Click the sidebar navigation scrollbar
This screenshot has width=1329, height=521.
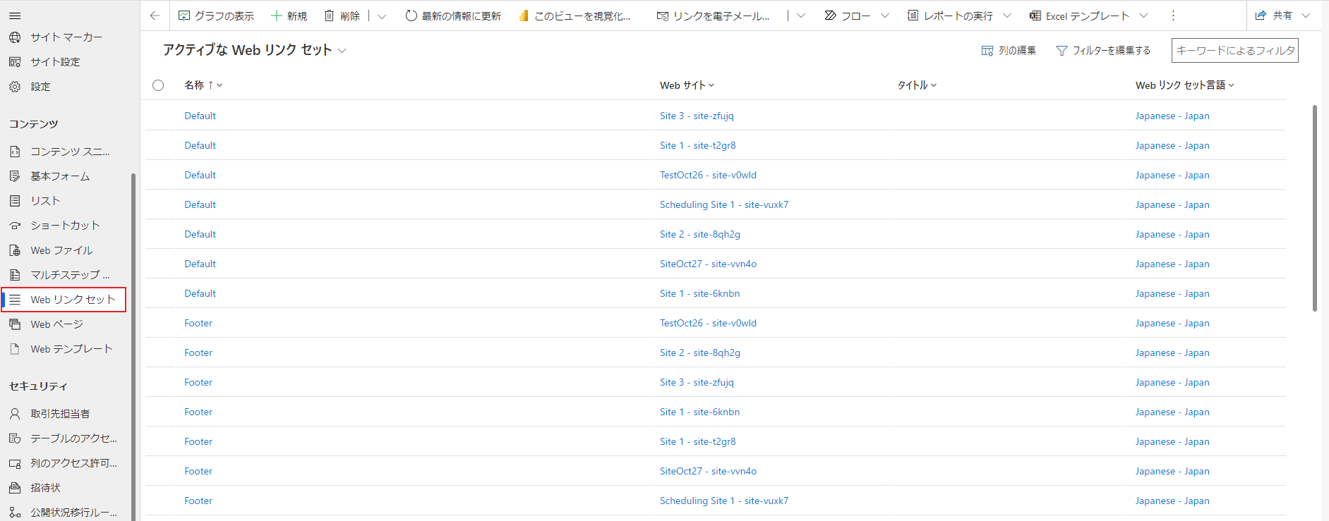(x=133, y=345)
